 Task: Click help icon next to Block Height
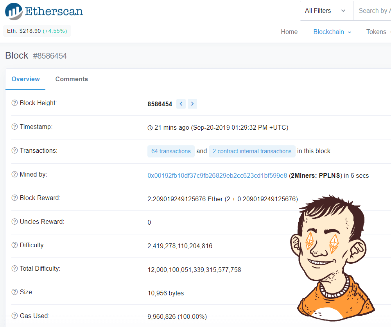(x=14, y=103)
